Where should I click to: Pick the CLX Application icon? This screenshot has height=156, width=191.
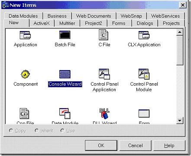[144, 35]
